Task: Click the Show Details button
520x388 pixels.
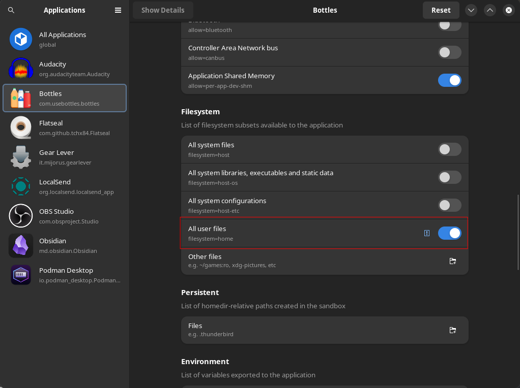Action: tap(163, 10)
